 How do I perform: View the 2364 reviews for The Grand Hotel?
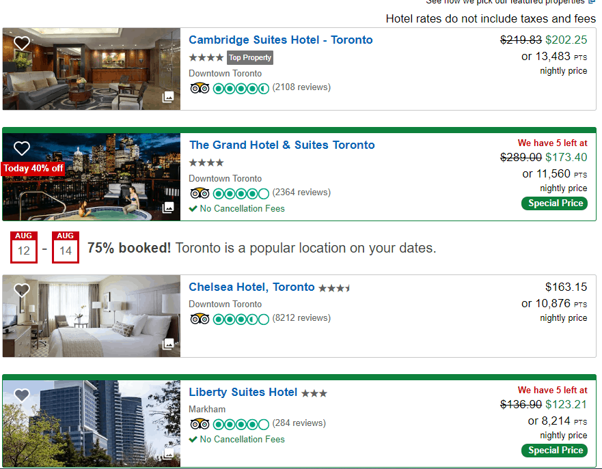click(301, 192)
